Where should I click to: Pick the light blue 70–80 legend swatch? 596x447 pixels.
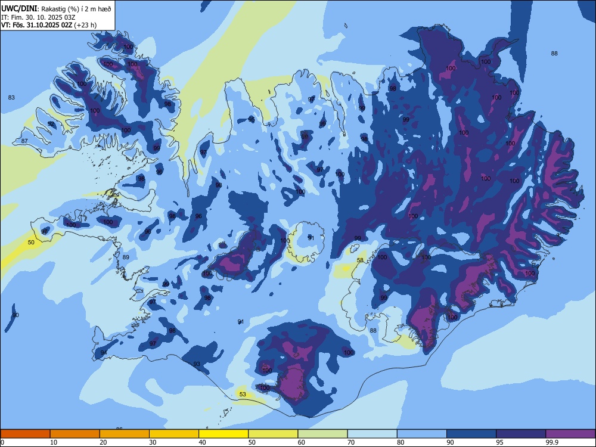point(372,434)
